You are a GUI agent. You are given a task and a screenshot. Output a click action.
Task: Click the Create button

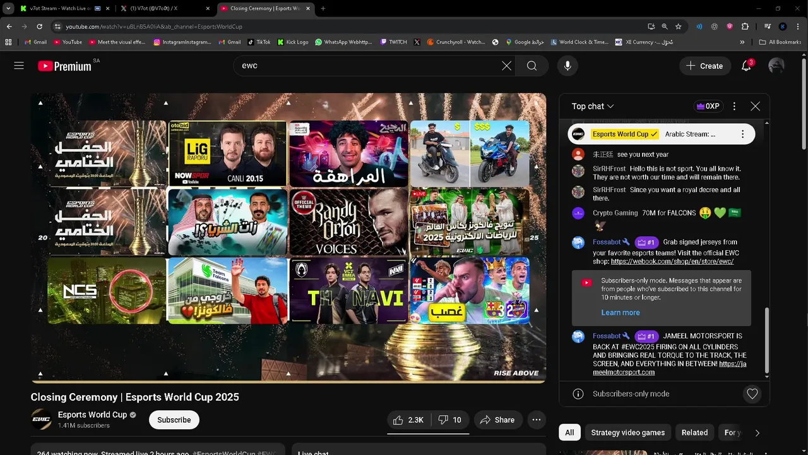tap(704, 66)
